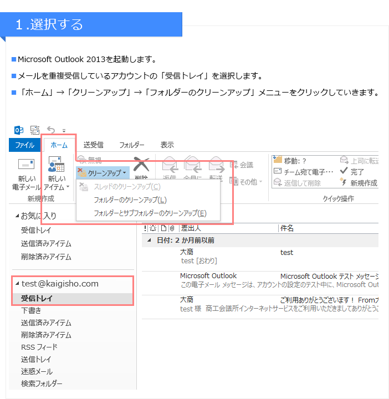This screenshot has height=399, width=389.
Task: Click the 返信 reply envelope icon
Action: coord(170,165)
